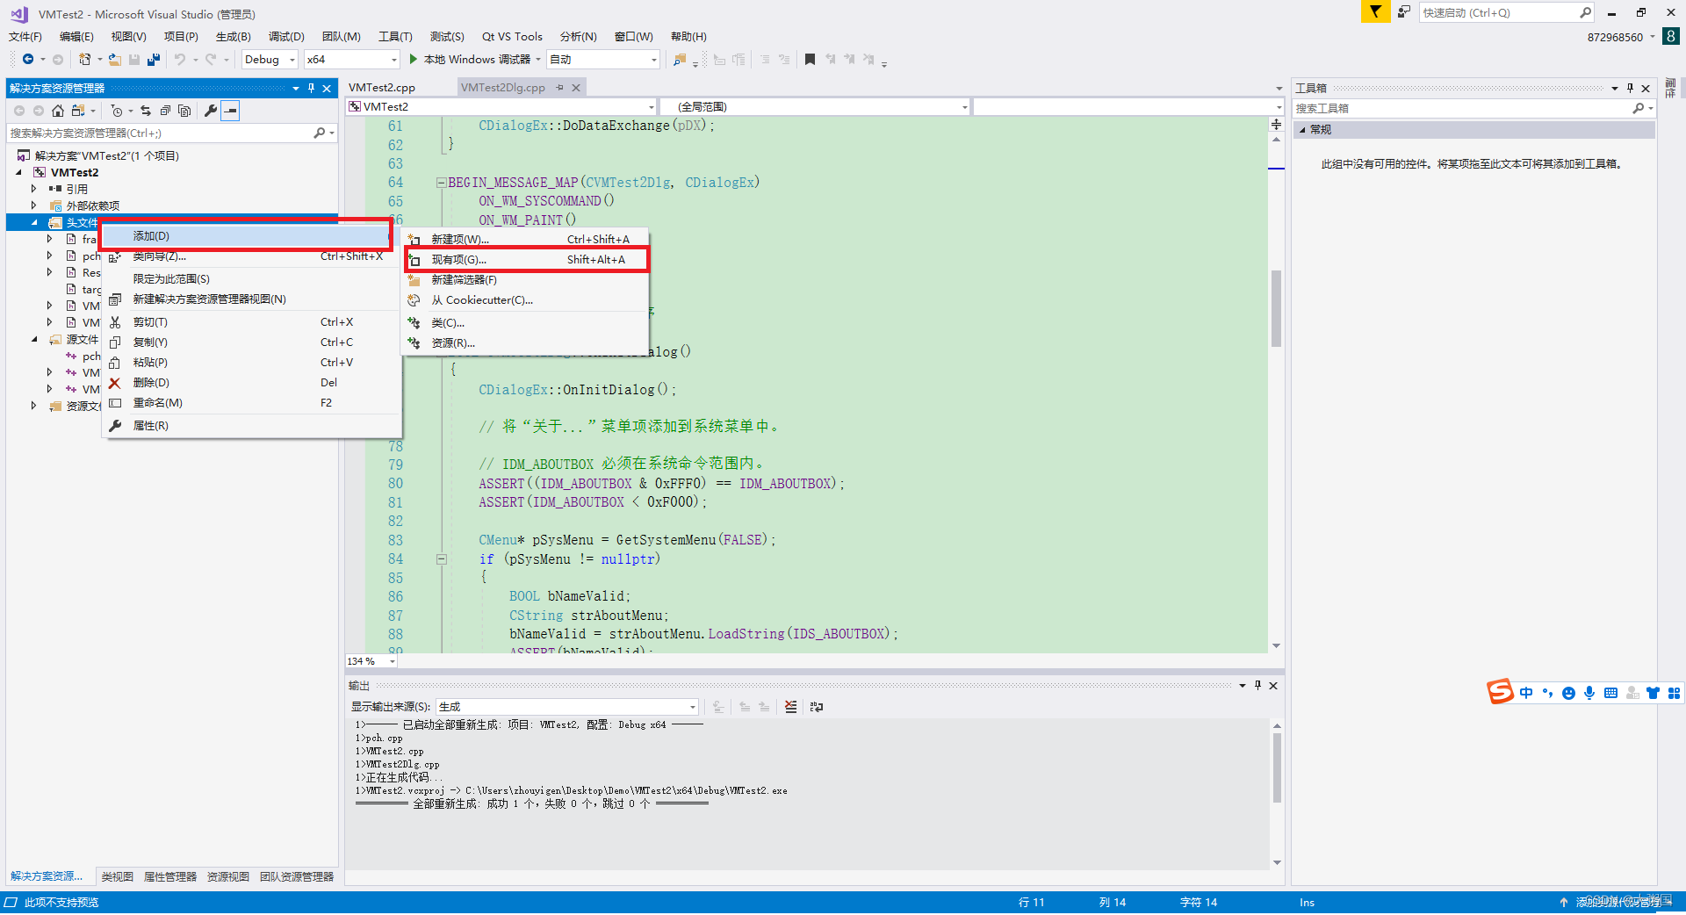Viewport: 1686px width, 915px height.
Task: Click the New Project toolbar icon
Action: [84, 60]
